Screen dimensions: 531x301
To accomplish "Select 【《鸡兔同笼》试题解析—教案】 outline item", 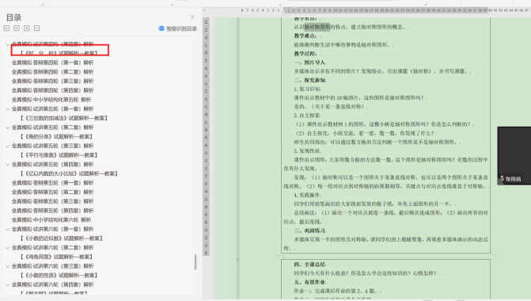I will pos(56,257).
